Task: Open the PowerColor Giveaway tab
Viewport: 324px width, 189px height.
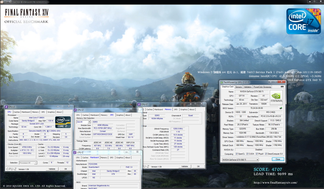Action: 262,87
